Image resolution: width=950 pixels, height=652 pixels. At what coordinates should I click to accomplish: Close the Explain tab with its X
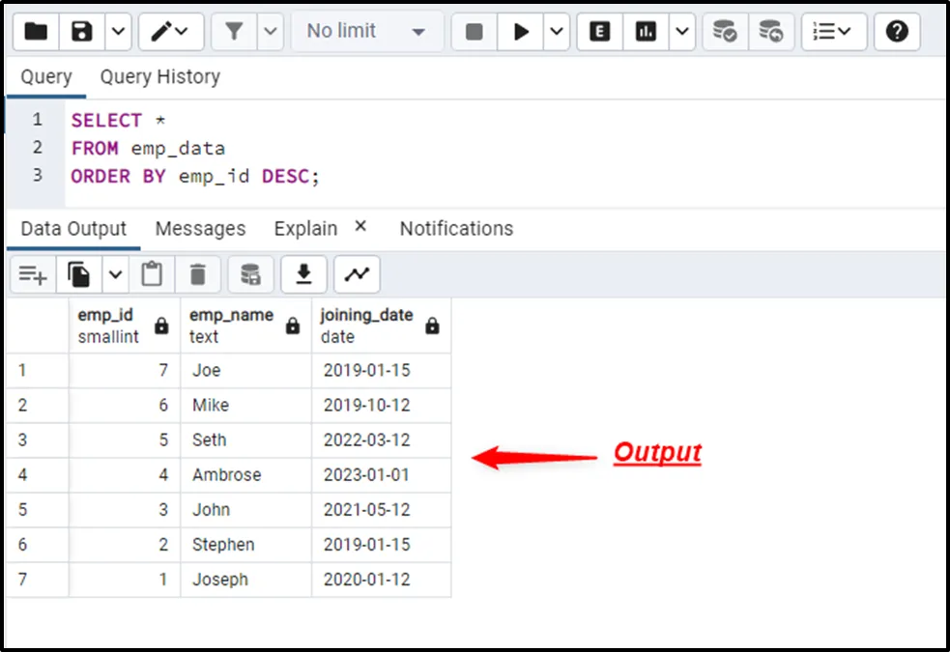pyautogui.click(x=360, y=226)
